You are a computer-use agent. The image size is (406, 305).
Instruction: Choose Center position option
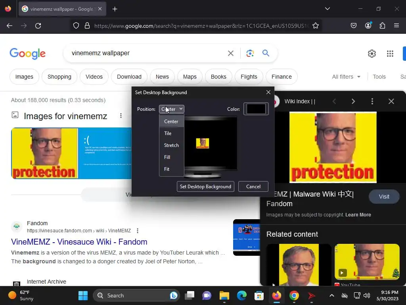click(171, 122)
